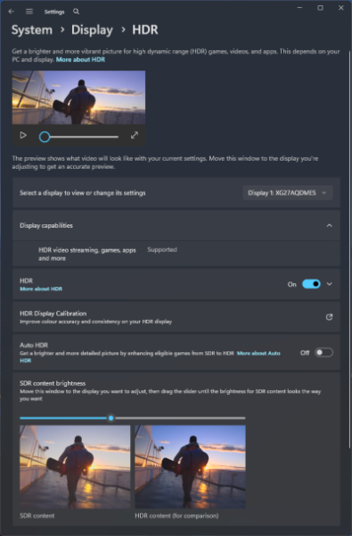This screenshot has width=352, height=536.
Task: Click the HDR preview video thumbnail
Action: [78, 97]
